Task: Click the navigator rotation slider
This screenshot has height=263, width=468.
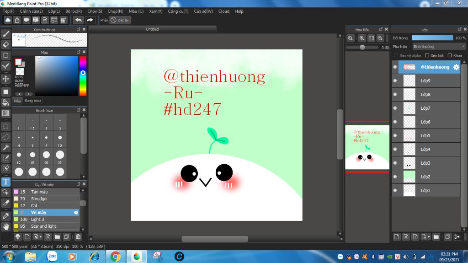Action: coord(362,47)
